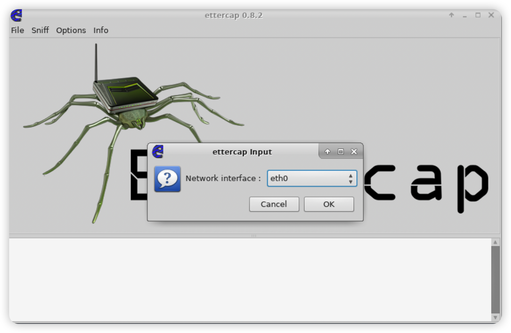The image size is (511, 333).
Task: Close the ettercap Input dialog
Action: point(354,152)
